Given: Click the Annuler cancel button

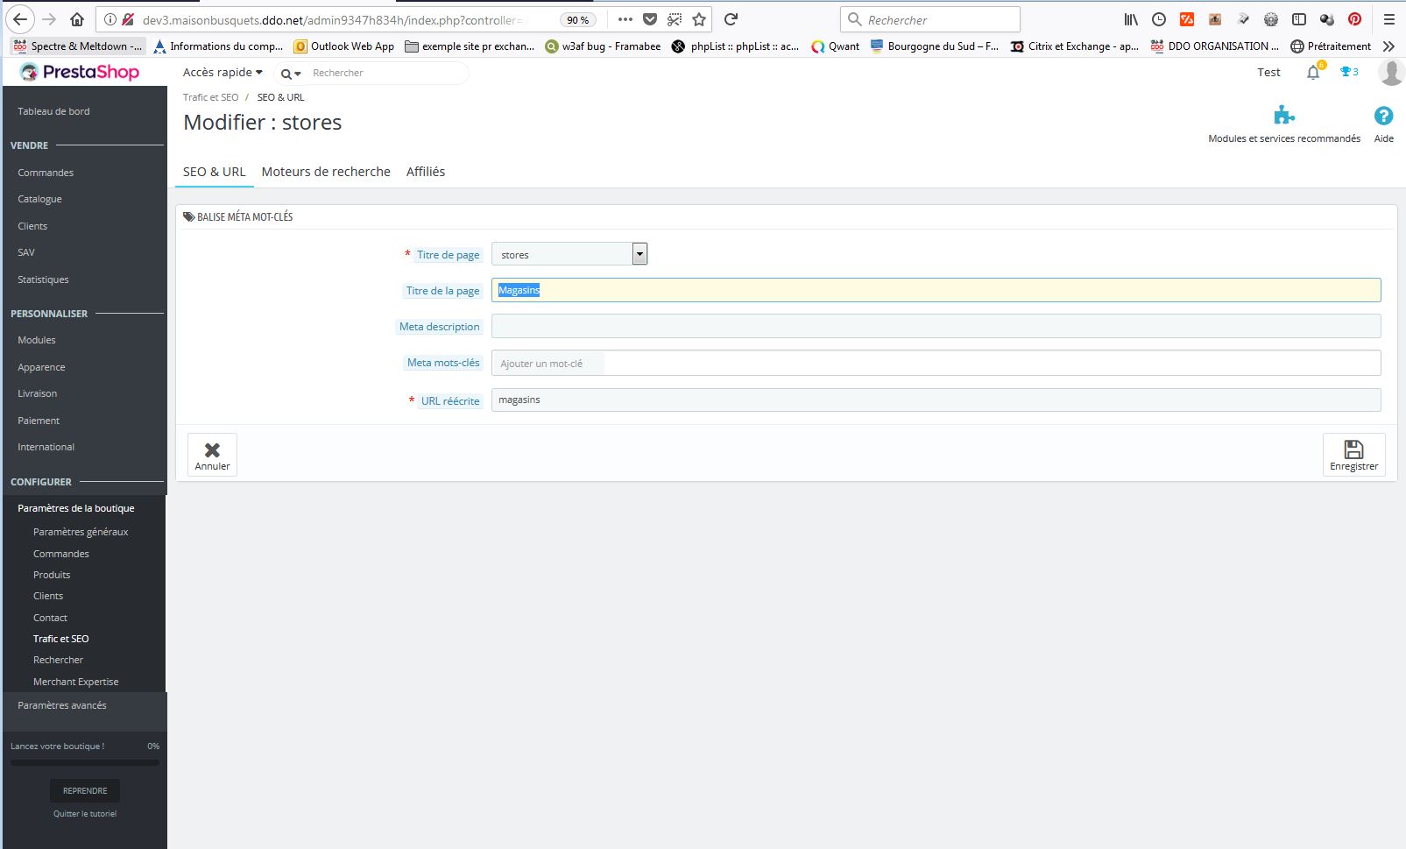Looking at the screenshot, I should [x=212, y=455].
